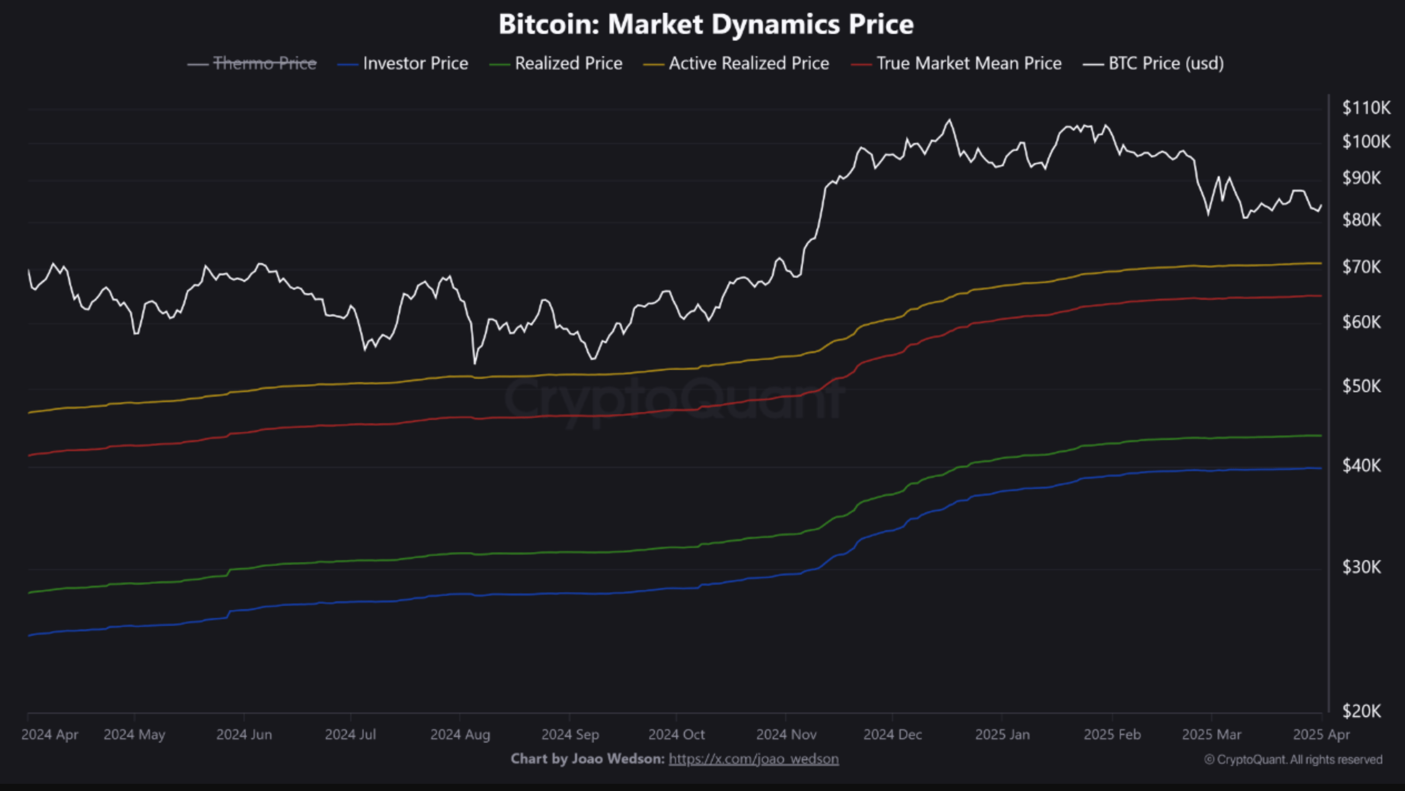Click the red True Market Mean marker
Viewport: 1405px width, 791px height.
pos(861,65)
